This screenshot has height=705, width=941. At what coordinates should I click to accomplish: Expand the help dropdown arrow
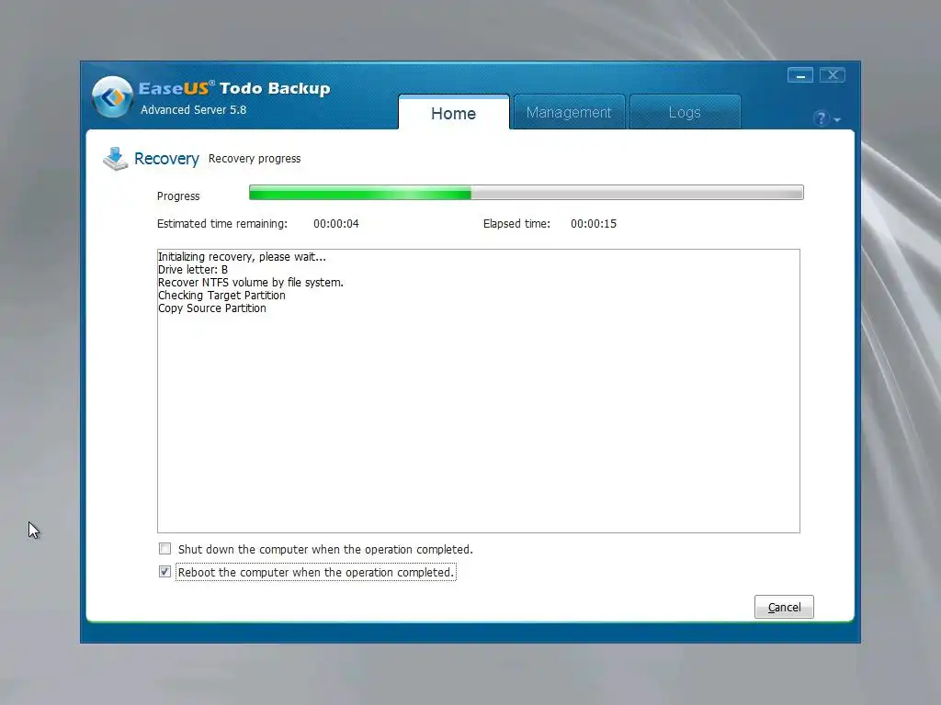click(x=837, y=120)
